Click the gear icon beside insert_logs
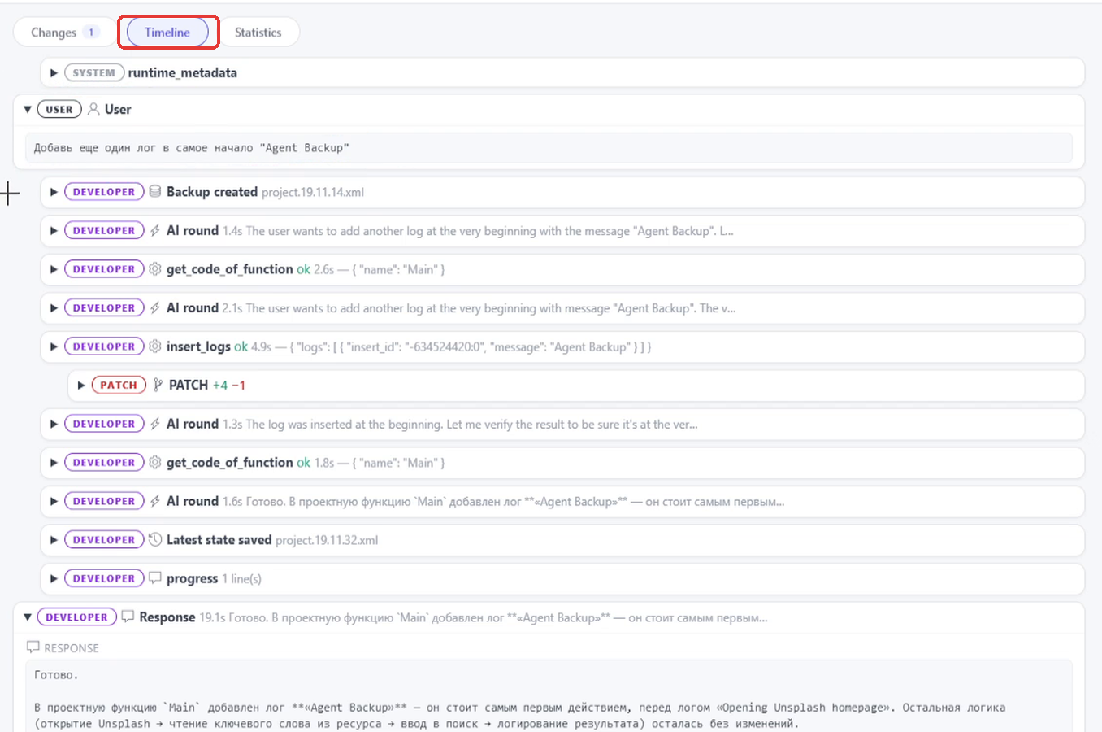The image size is (1102, 732). click(x=155, y=346)
